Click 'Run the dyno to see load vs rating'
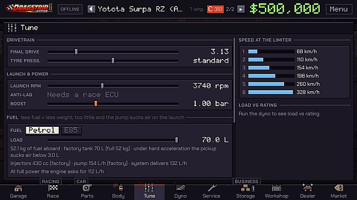The width and height of the screenshot is (357, 200). [x=279, y=114]
